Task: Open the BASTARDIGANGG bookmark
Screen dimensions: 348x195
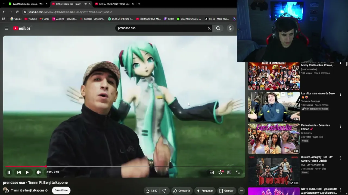Action: [189, 19]
